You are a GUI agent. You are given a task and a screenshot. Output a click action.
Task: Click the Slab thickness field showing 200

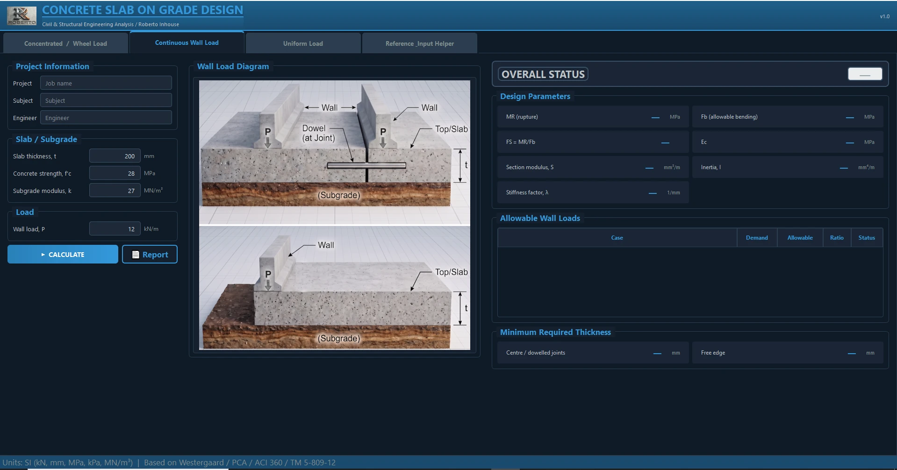[115, 156]
